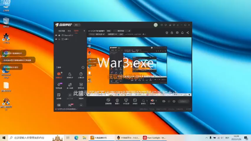Click the box icon next to the bell
Viewport: 251px width, 141px height.
point(177,33)
